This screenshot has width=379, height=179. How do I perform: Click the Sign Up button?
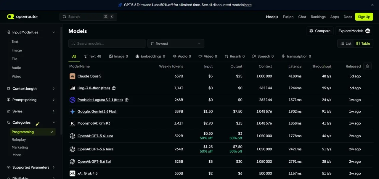coord(364,17)
